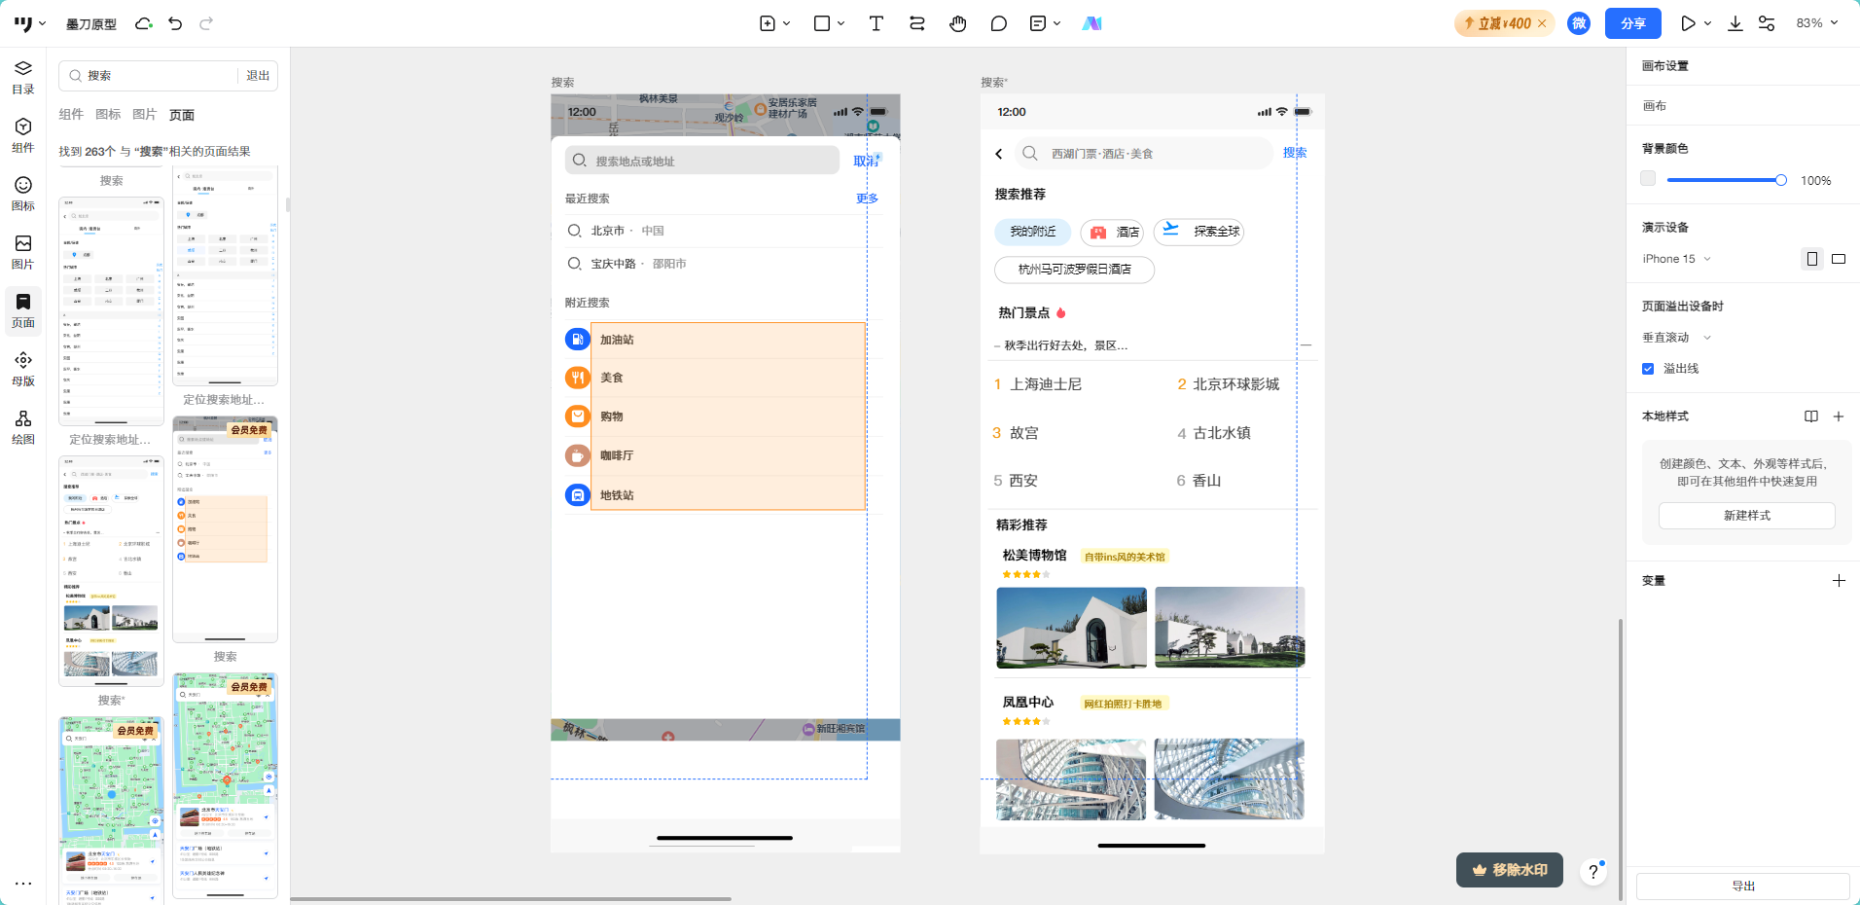
Task: Undo the last action
Action: [175, 23]
